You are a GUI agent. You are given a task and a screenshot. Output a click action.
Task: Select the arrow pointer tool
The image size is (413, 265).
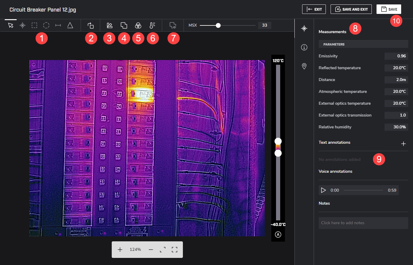11,25
